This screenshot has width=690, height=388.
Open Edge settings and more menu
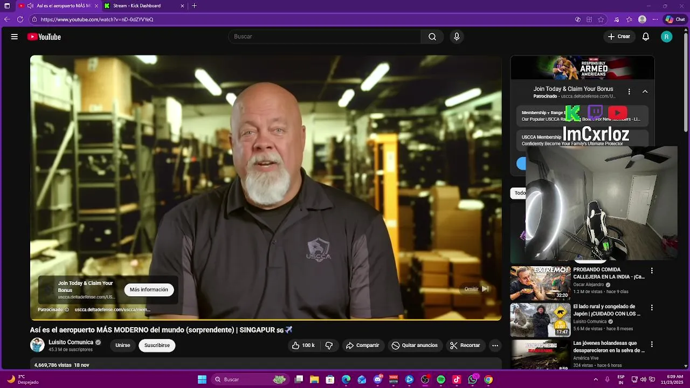(x=655, y=19)
